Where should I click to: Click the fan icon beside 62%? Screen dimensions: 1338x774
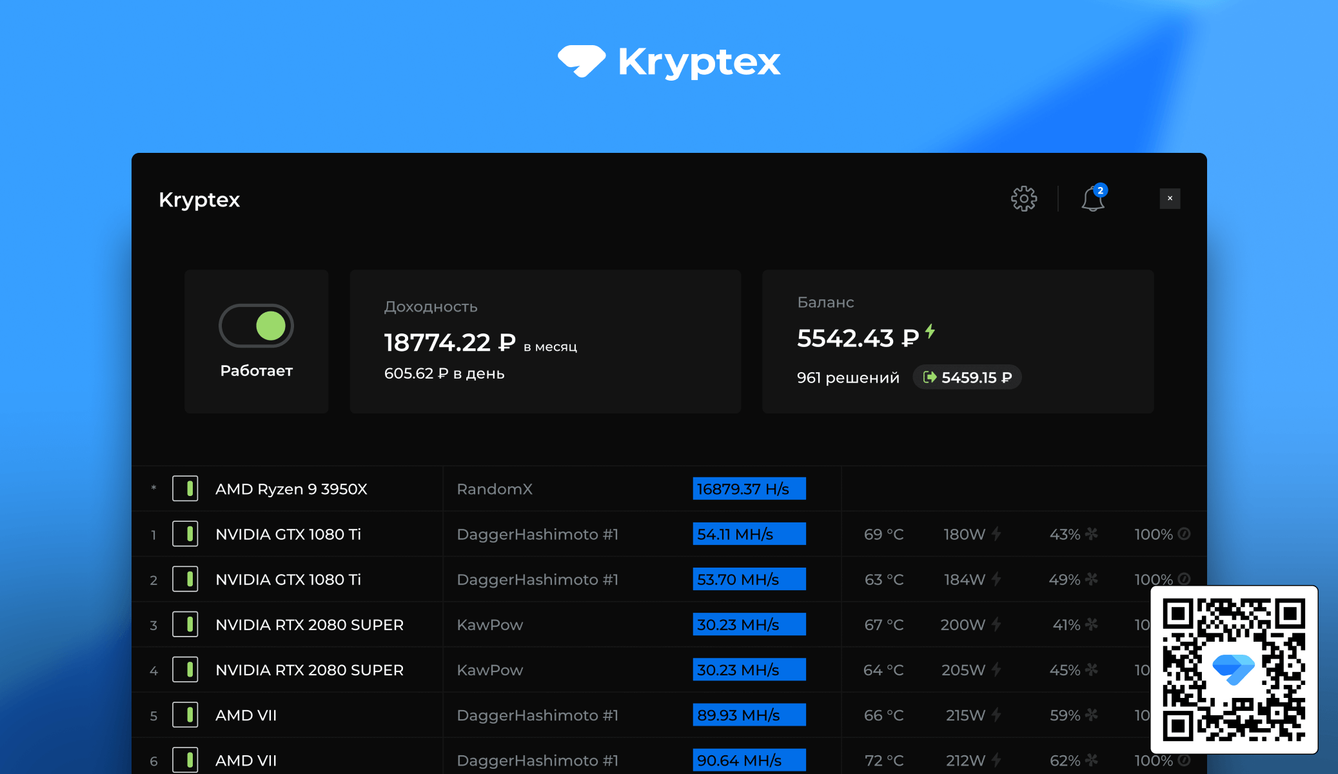coord(1091,759)
